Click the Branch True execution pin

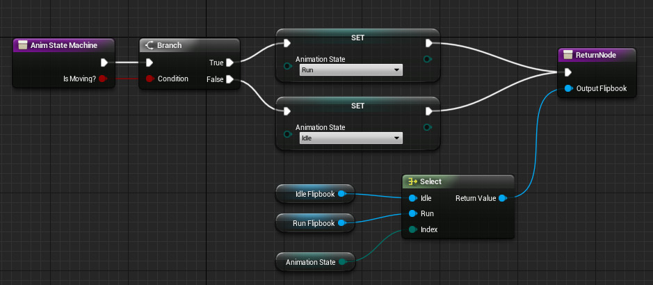(x=229, y=63)
